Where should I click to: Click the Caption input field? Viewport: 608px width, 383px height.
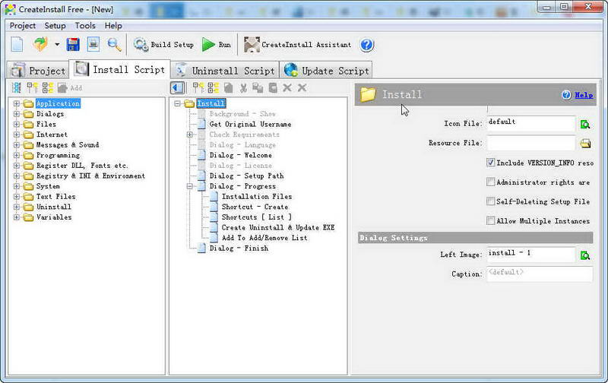click(540, 274)
